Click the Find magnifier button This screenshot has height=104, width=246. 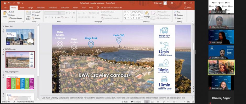(177, 12)
